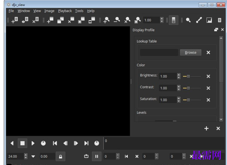This screenshot has width=227, height=165.
Task: Click the Display Profile panel scrollbar
Action: [x=221, y=61]
